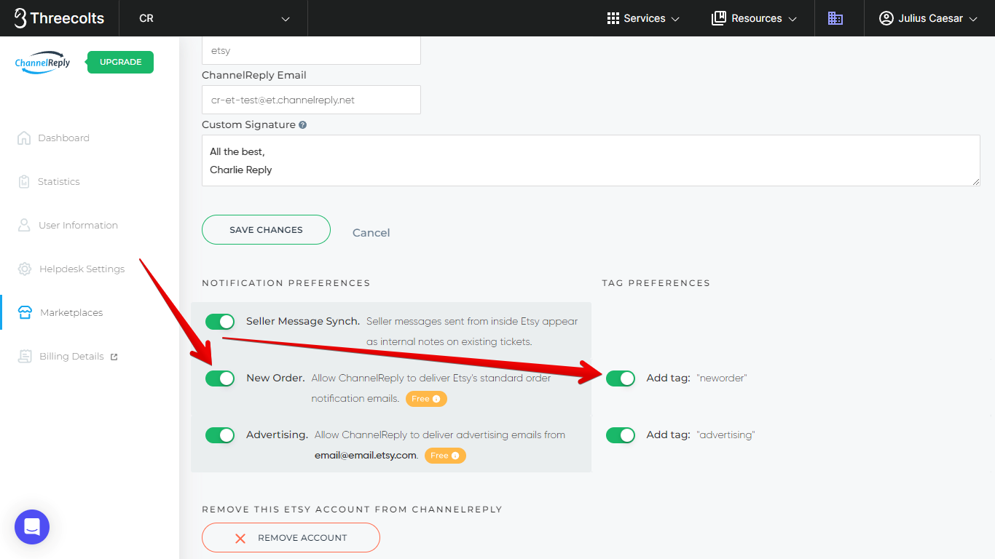
Task: Select Marketplaces in sidebar
Action: click(x=71, y=312)
